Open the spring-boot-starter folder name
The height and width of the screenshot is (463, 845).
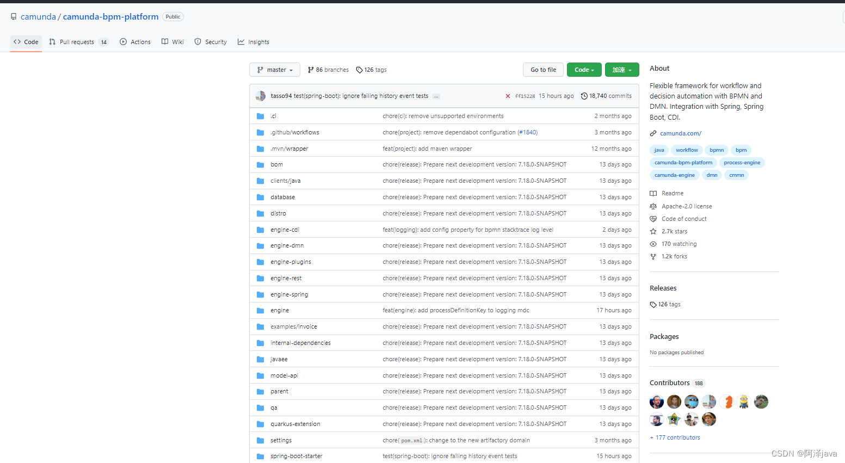pyautogui.click(x=297, y=456)
